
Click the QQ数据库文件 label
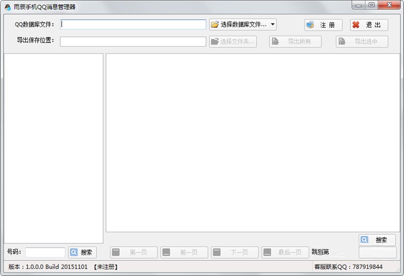tap(35, 25)
